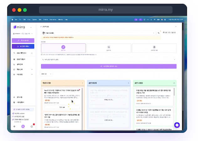The image size is (198, 141).
Task: Open the second card in the green column
Action: tap(154, 116)
